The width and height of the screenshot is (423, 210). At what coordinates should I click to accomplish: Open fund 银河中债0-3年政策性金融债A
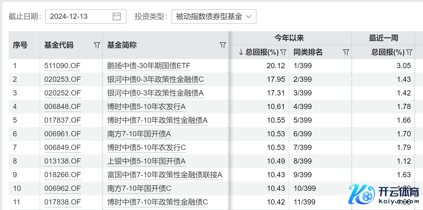[x=156, y=93]
